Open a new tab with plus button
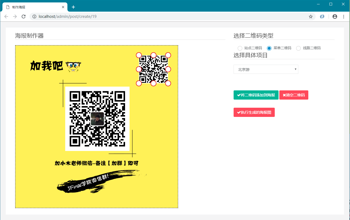Image resolution: width=350 pixels, height=220 pixels. (x=73, y=7)
